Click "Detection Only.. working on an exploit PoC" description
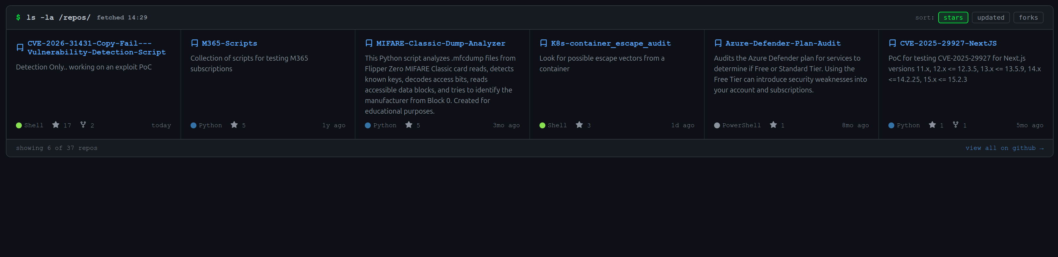 [84, 67]
